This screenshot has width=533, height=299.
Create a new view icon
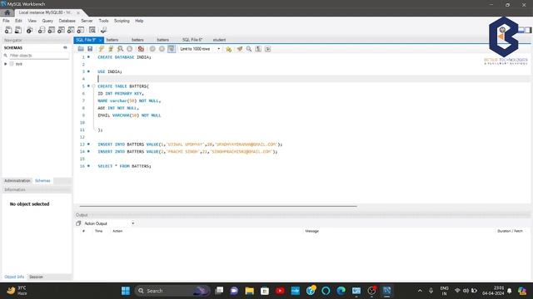click(61, 30)
